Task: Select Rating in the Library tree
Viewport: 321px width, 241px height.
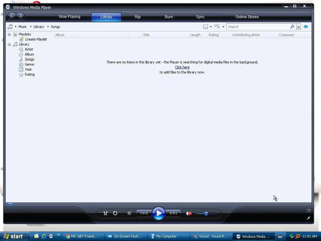Action: coord(30,74)
